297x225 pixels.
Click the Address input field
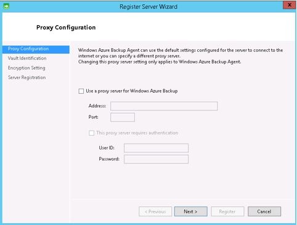(164, 106)
